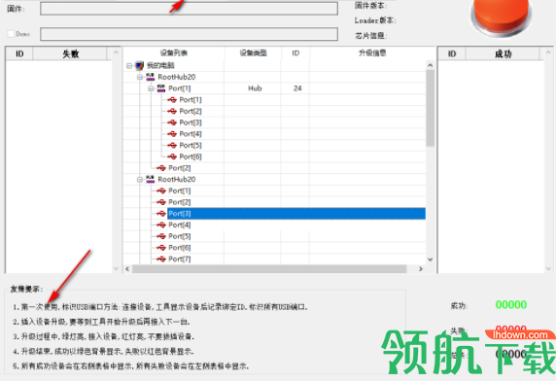Click the Loader版本 label
556x381 pixels.
(x=375, y=20)
